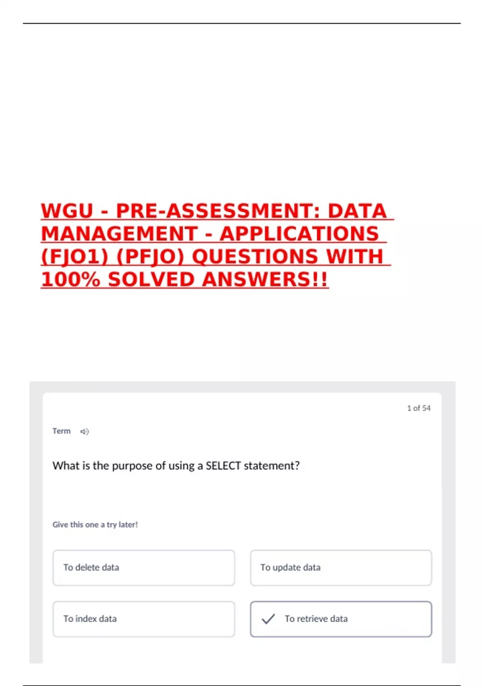Viewport: 484px width, 686px height.
Task: Click "(FJO1)" in the red heading
Action: (x=75, y=257)
